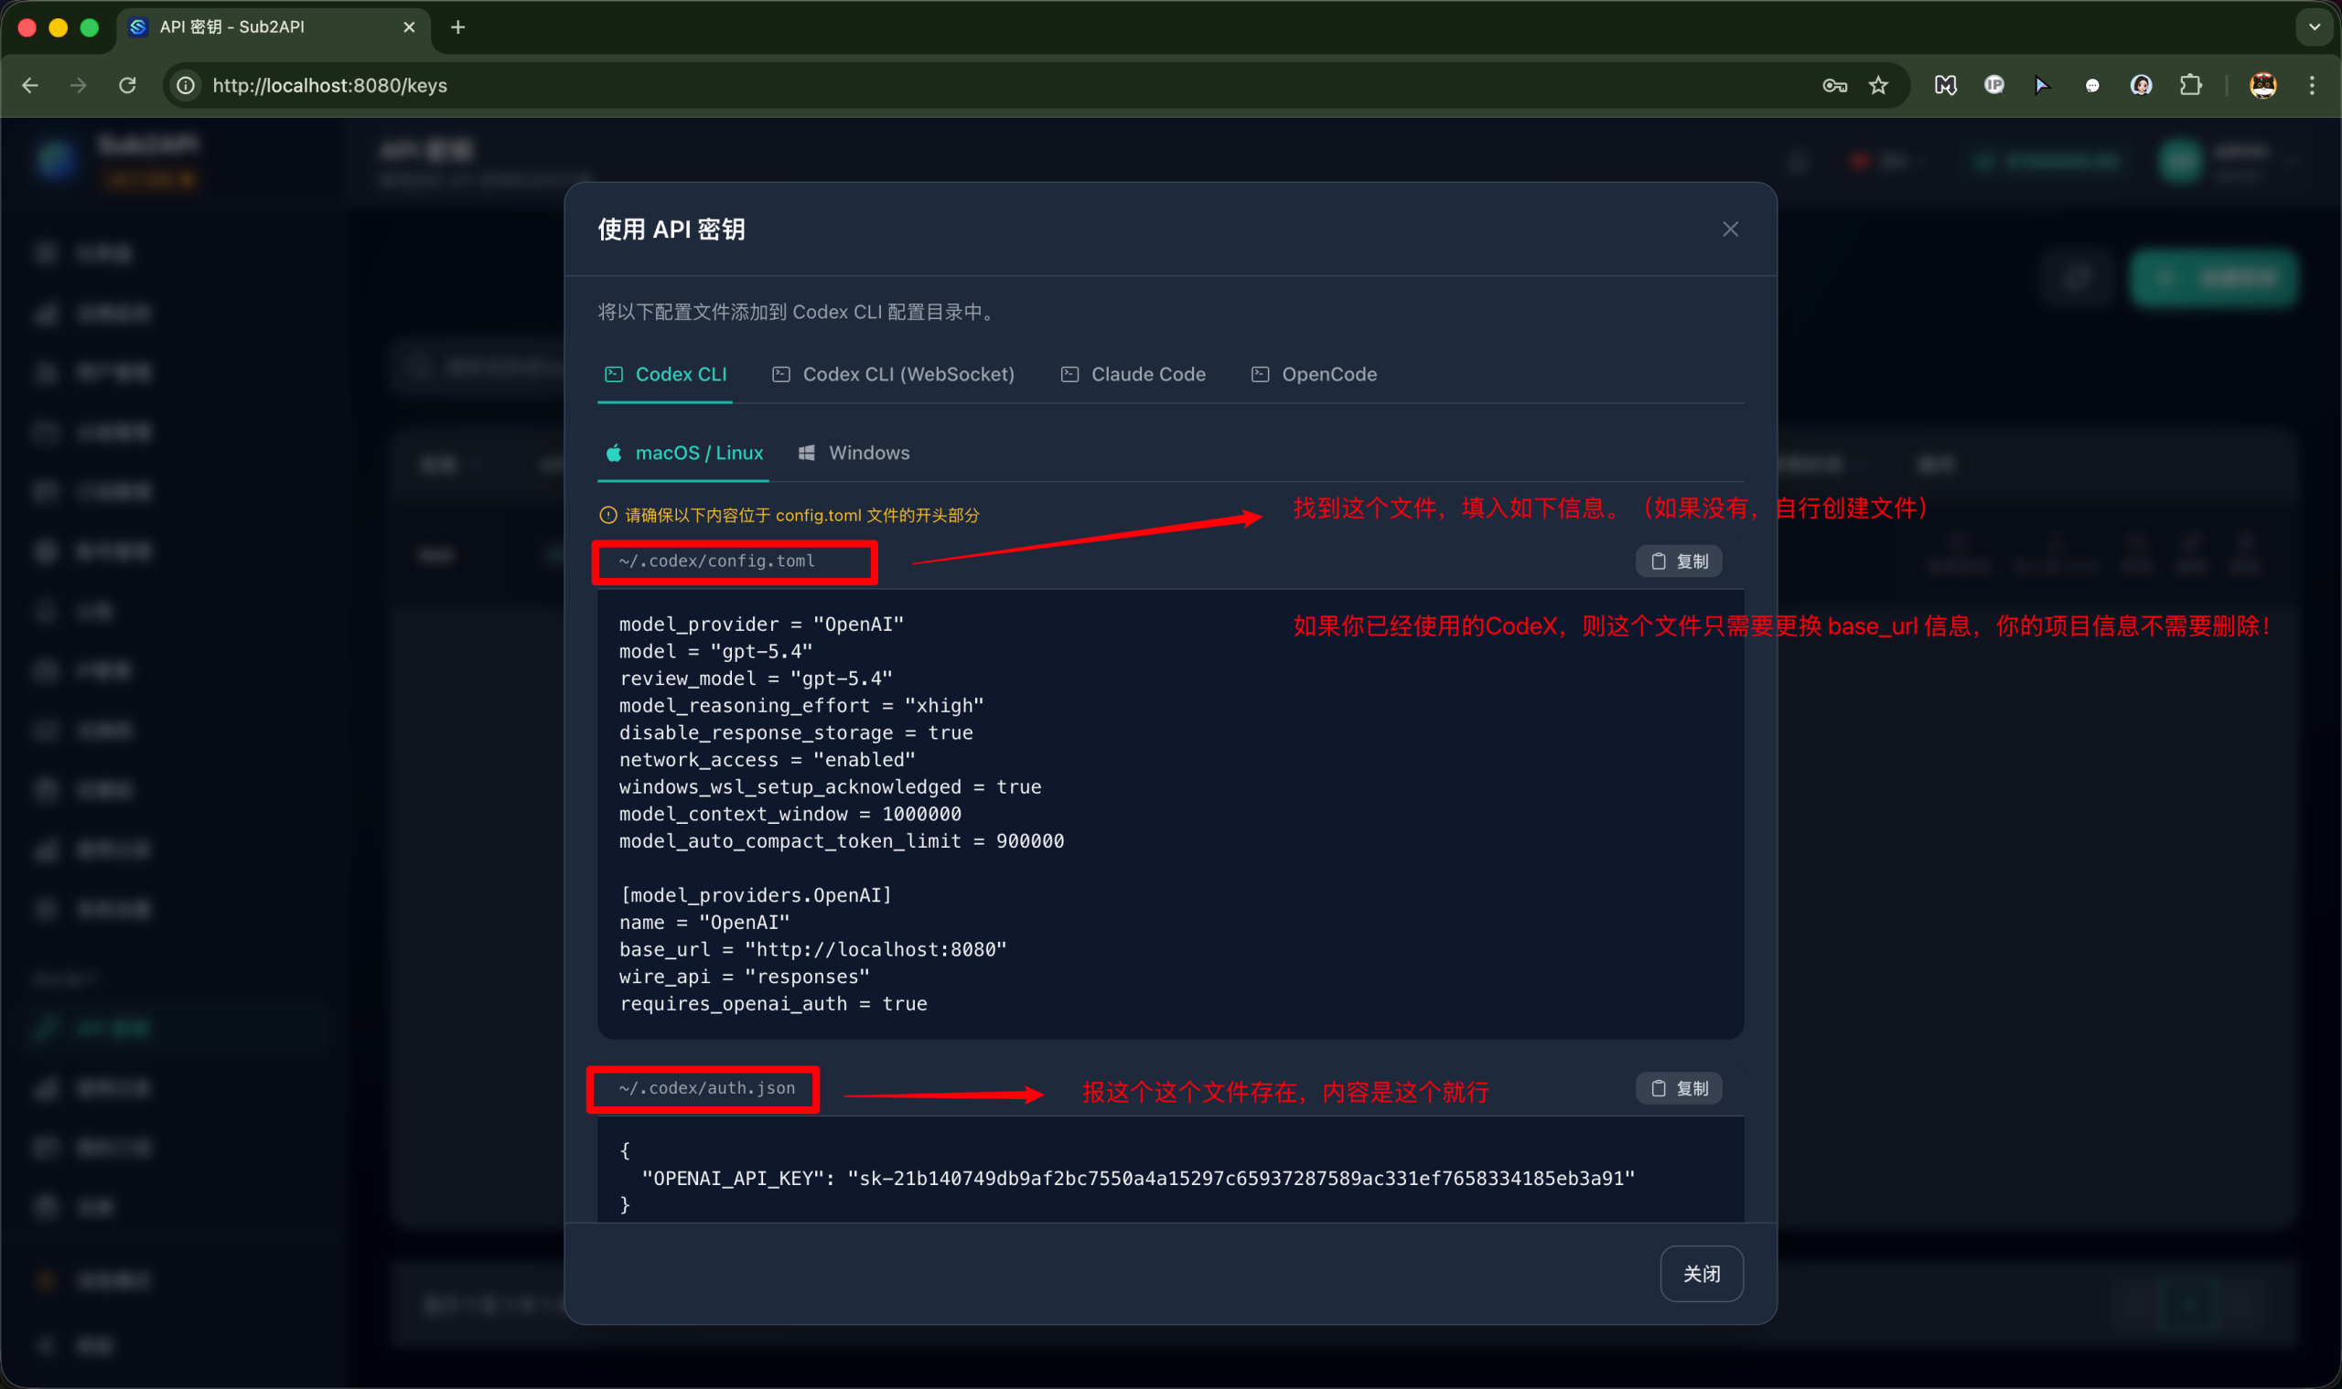The height and width of the screenshot is (1389, 2342).
Task: Click the browser reload icon
Action: click(x=127, y=85)
